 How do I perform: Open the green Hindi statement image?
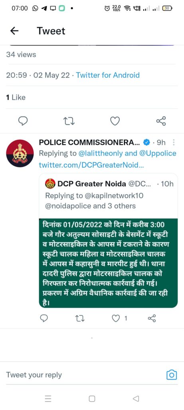point(109,263)
